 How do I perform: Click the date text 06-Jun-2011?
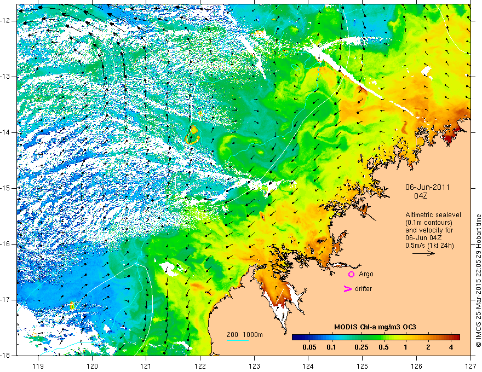tap(427, 187)
